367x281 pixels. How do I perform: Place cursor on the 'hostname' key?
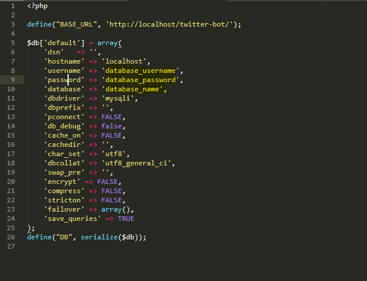64,61
